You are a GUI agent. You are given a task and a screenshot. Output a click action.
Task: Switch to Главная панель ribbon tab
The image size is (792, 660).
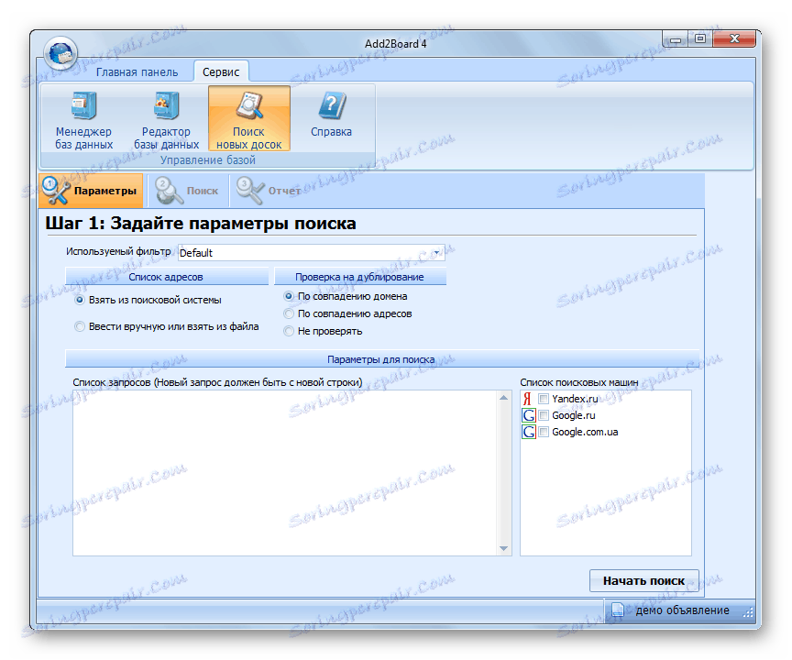pyautogui.click(x=137, y=72)
